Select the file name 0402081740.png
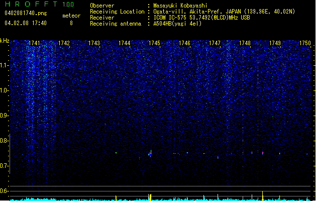 pyautogui.click(x=26, y=13)
